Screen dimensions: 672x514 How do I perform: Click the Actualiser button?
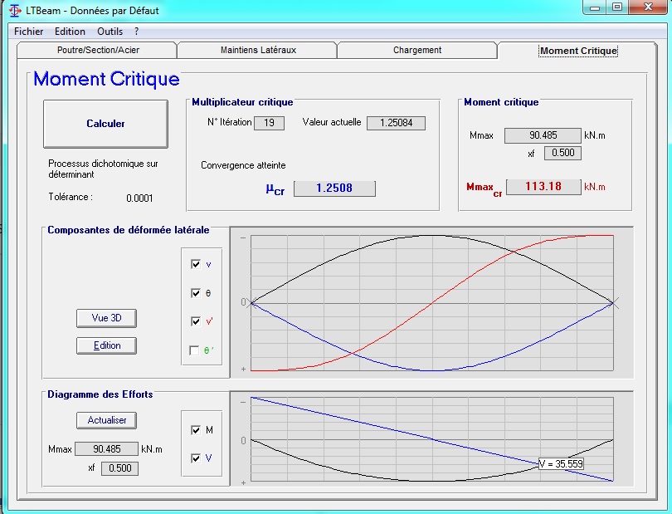click(x=106, y=420)
